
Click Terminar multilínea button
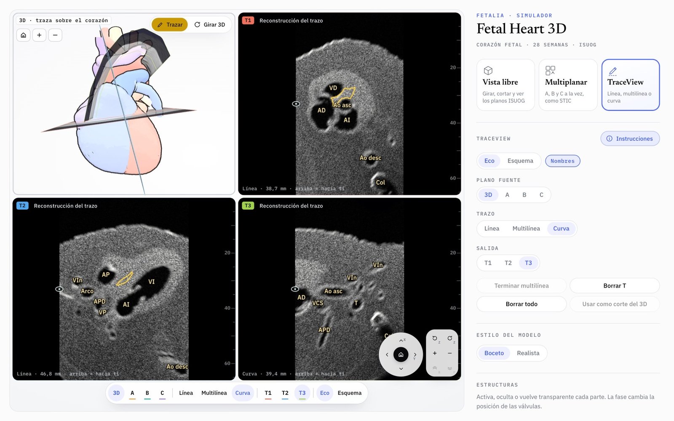(x=522, y=286)
